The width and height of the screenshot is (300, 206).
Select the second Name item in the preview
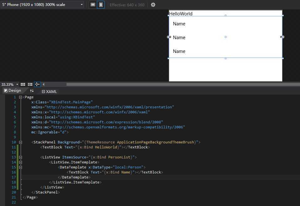179,38
